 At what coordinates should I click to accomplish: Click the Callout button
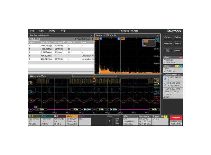(178, 37)
